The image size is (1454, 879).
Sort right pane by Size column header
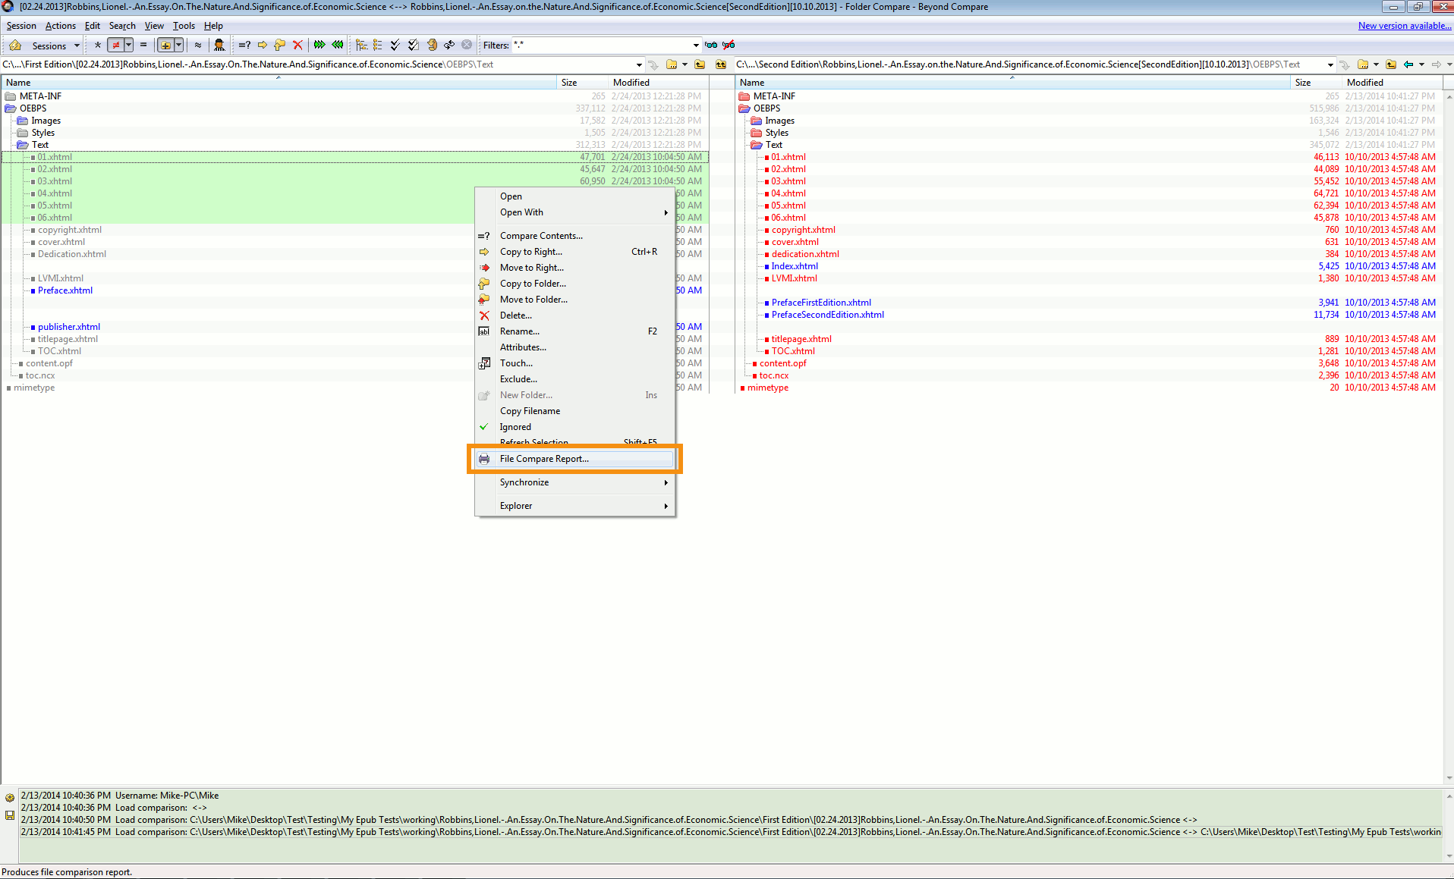click(x=1317, y=83)
